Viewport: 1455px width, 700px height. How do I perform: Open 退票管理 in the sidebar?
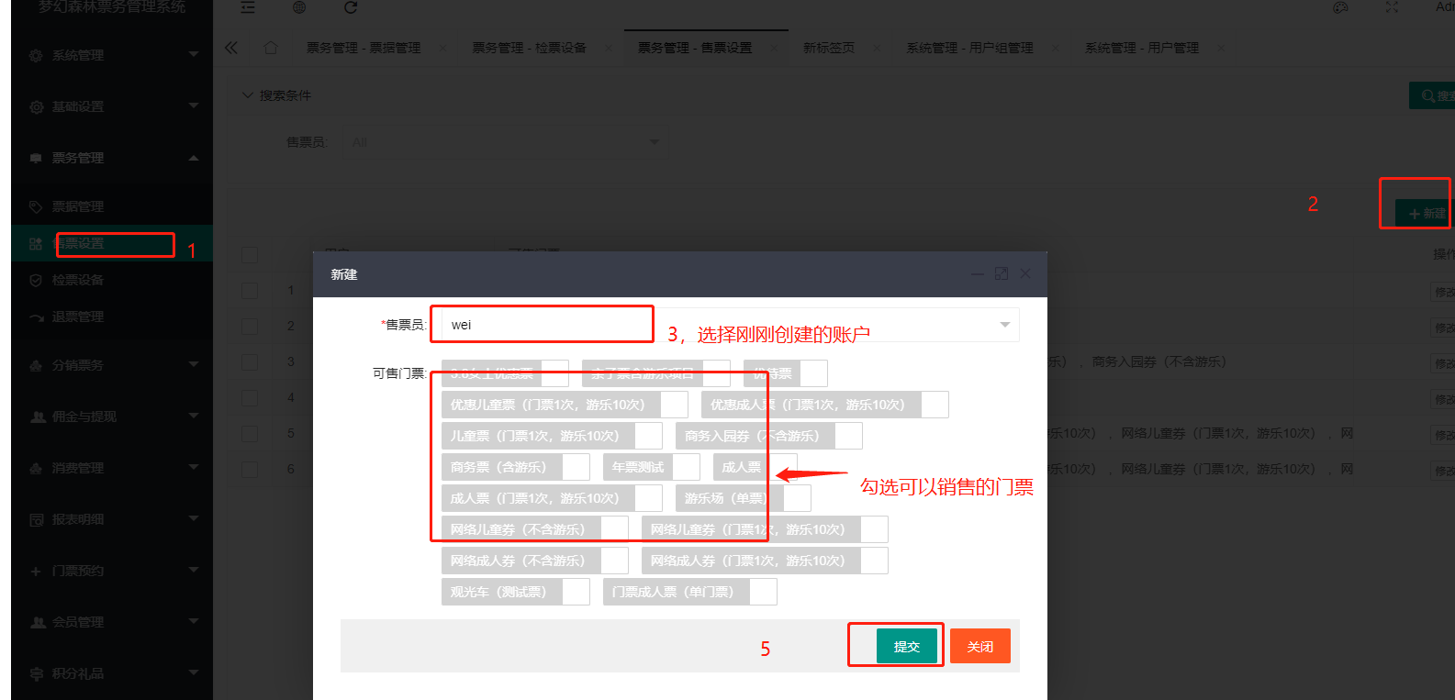78,317
